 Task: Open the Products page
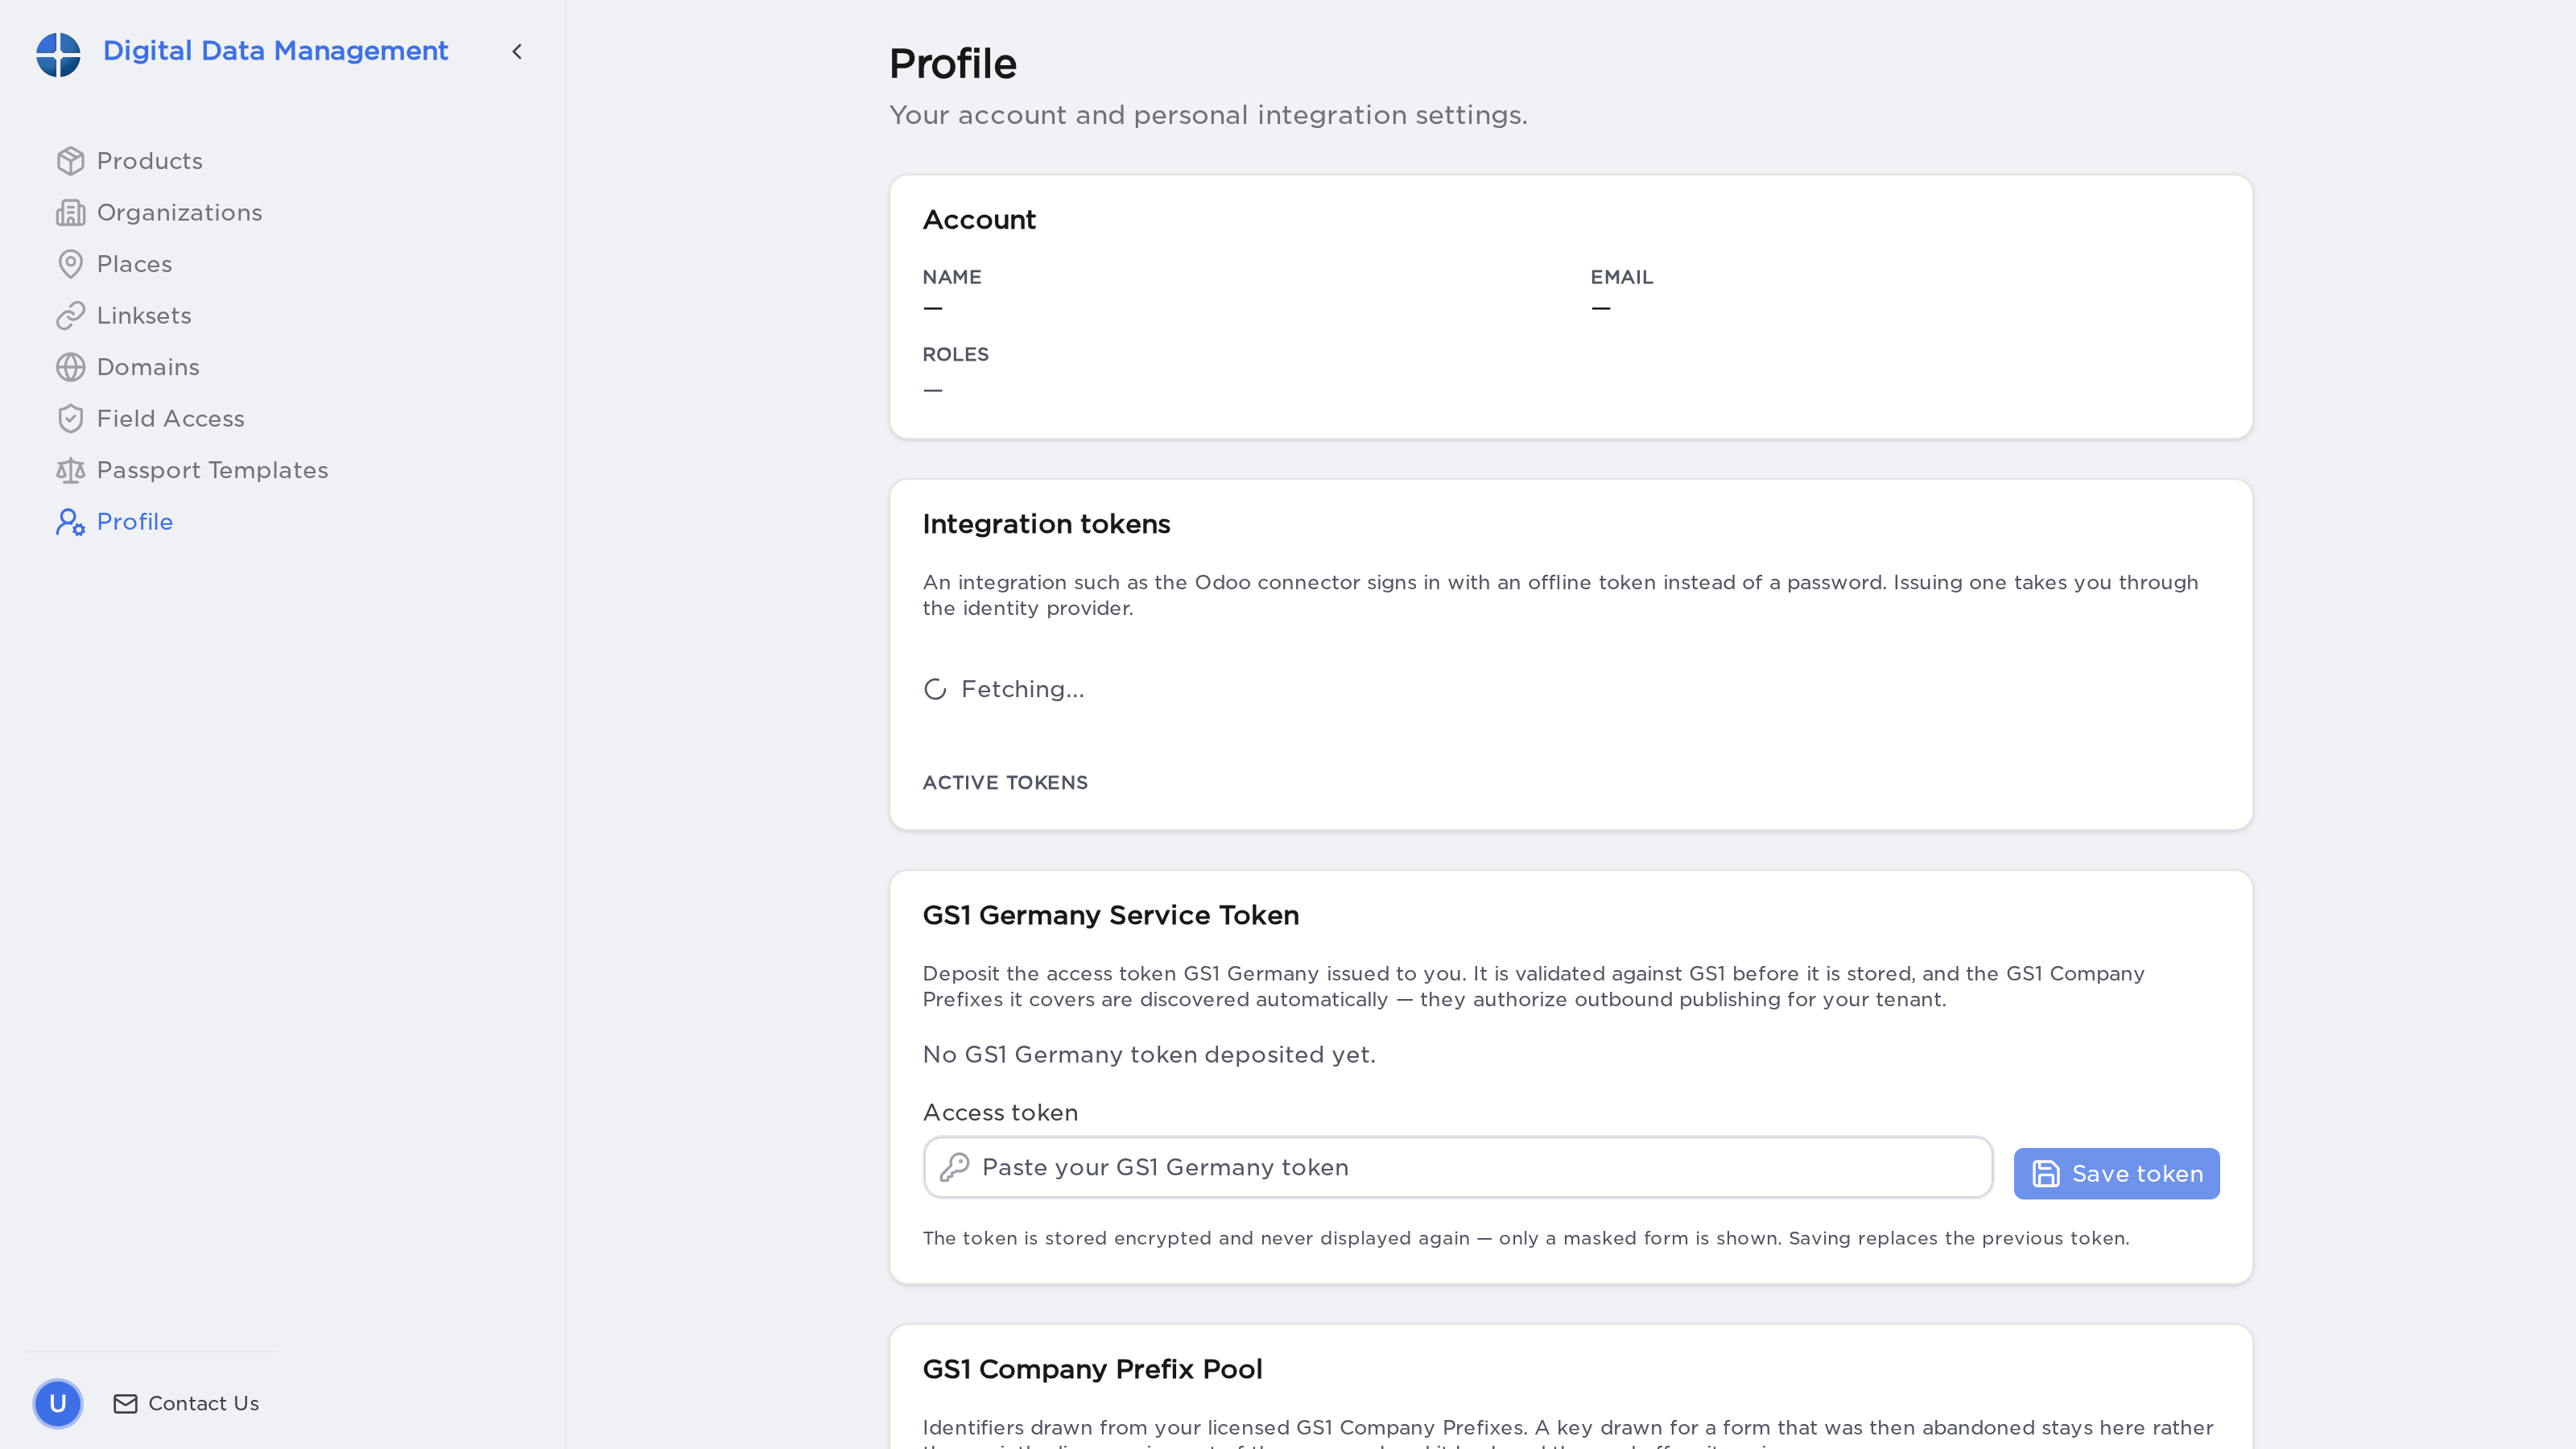click(x=149, y=161)
